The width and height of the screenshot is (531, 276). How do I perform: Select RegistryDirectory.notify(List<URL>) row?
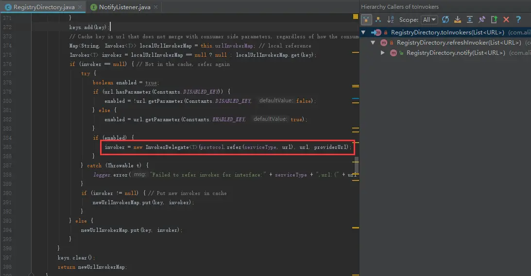[445, 53]
